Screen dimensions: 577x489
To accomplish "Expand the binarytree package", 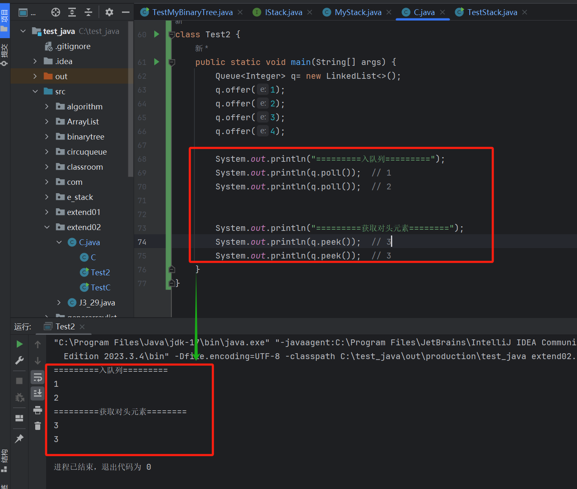I will tap(47, 137).
